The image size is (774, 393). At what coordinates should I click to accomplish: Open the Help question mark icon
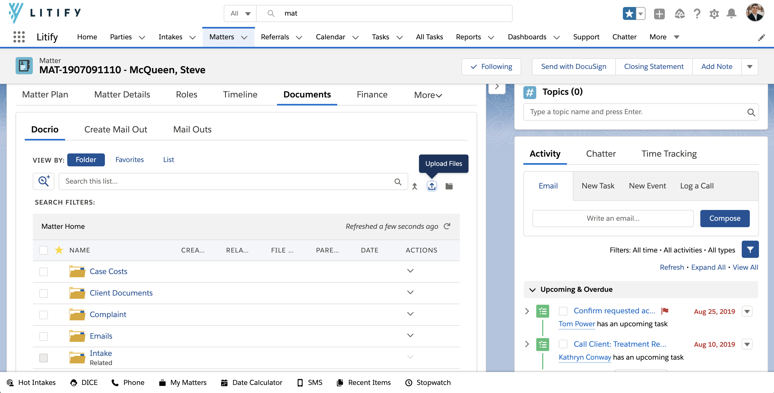pyautogui.click(x=697, y=13)
